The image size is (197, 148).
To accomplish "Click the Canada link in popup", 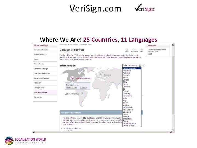I will click(83, 87).
